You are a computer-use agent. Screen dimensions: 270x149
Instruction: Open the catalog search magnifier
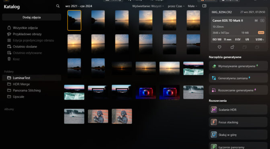58,6
